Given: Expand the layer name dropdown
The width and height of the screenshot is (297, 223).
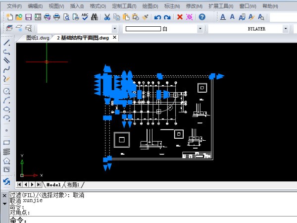Looking at the screenshot, I should click(114, 29).
